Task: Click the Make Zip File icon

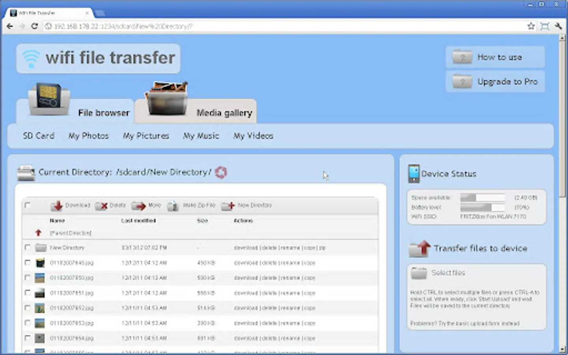Action: 173,206
